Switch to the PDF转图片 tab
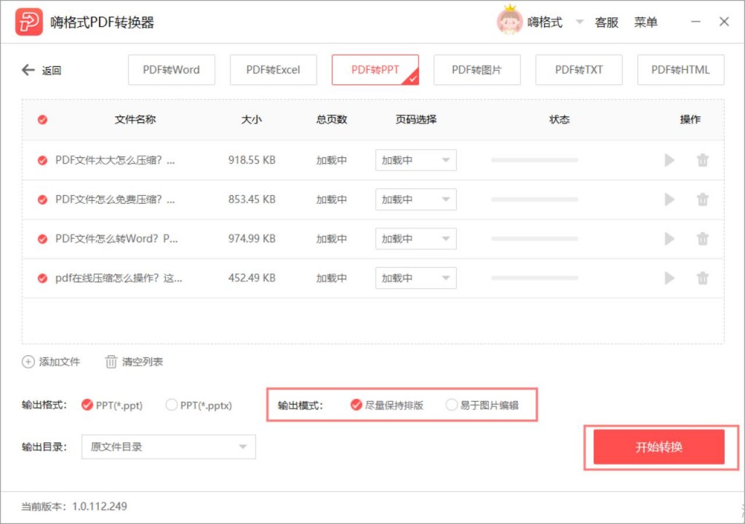This screenshot has height=524, width=745. 477,70
